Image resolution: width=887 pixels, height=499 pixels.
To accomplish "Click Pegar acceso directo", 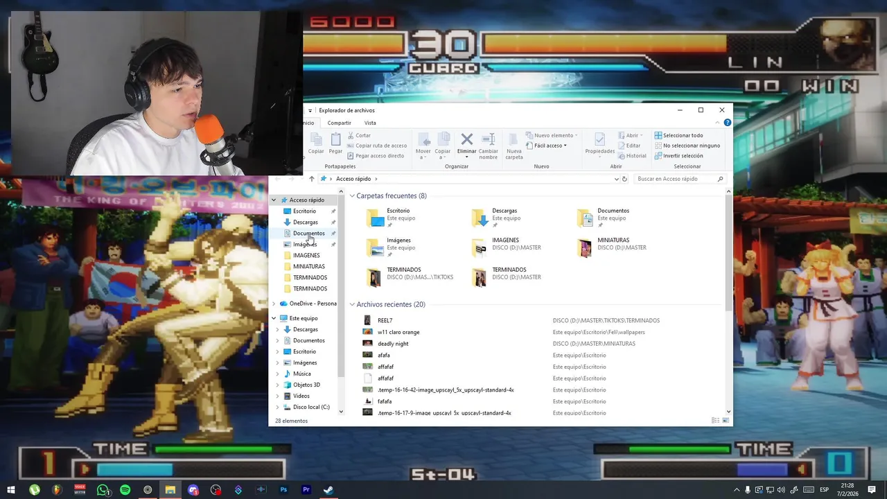I will pyautogui.click(x=376, y=156).
